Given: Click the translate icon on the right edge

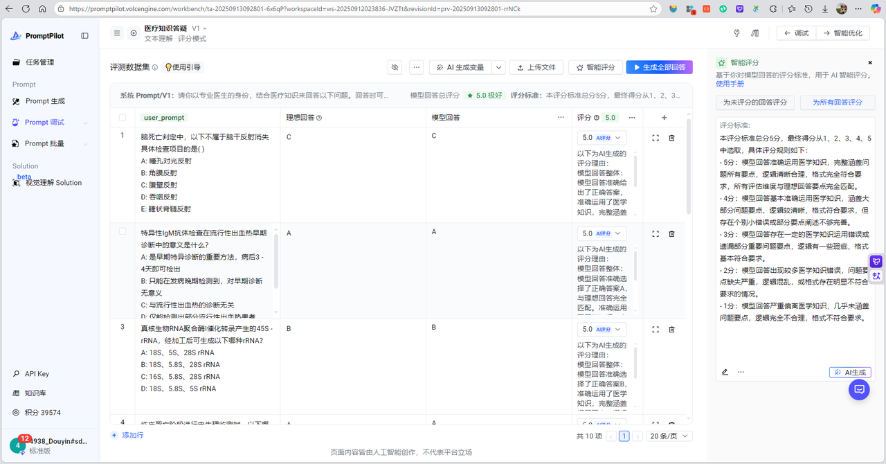Looking at the screenshot, I should pos(876,276).
